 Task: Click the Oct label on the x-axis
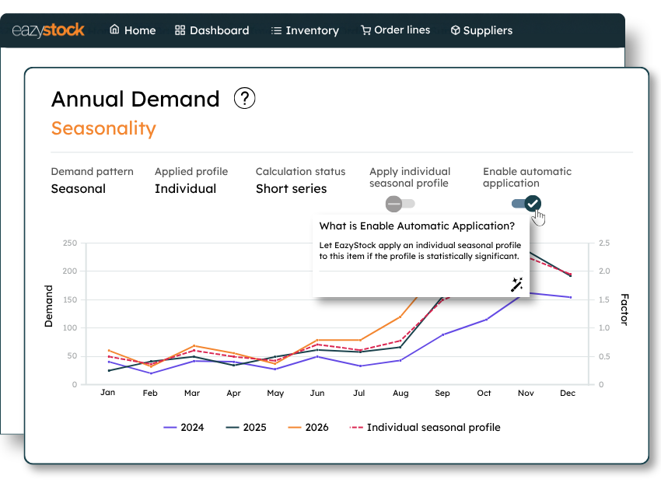point(484,393)
